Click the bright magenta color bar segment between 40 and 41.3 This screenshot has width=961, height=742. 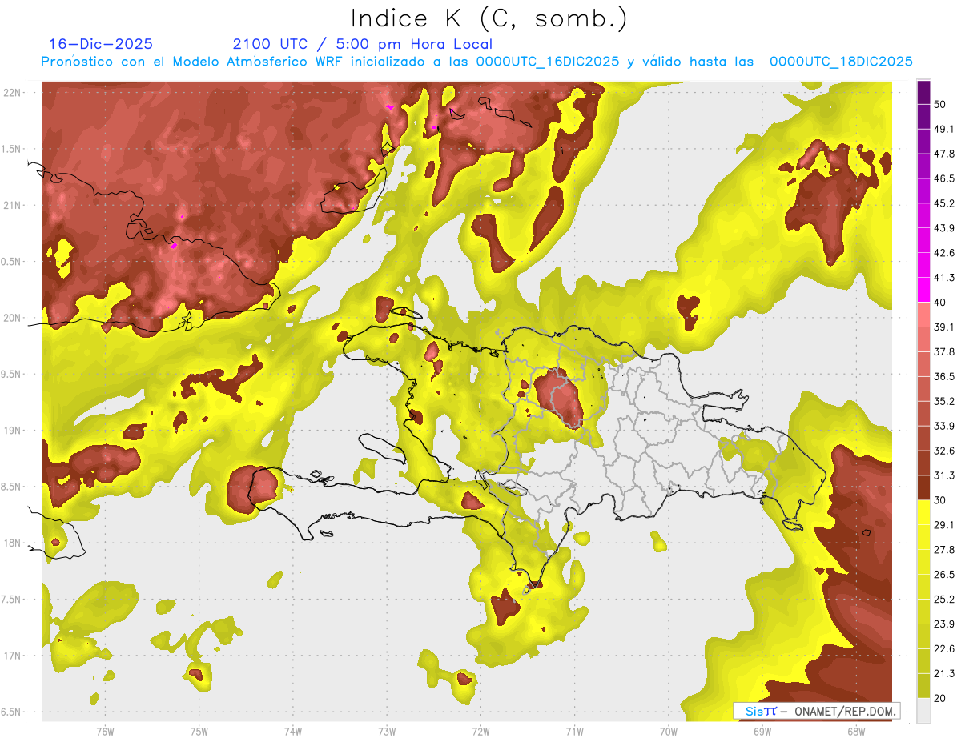coord(923,290)
